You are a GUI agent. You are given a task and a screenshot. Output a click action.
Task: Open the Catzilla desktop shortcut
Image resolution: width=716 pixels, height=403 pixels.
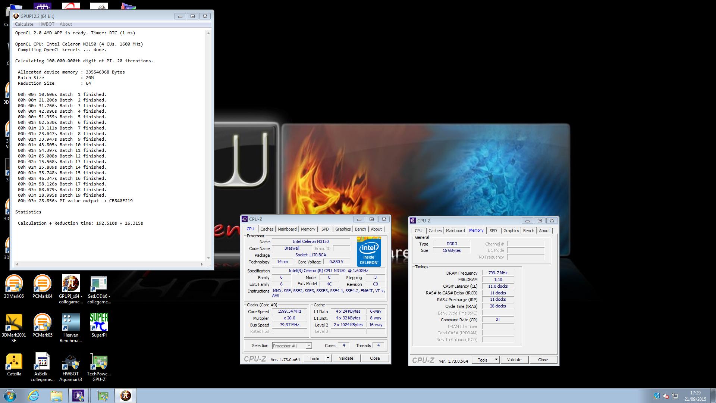pos(14,364)
